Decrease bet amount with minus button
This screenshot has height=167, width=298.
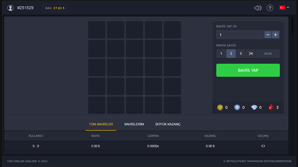(268, 35)
